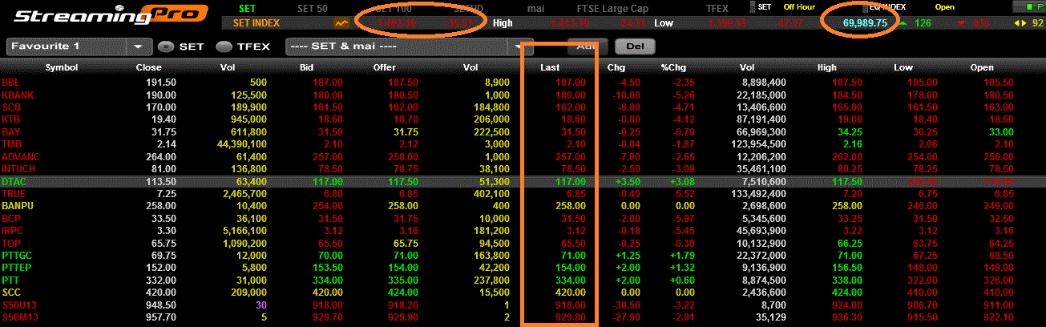
Task: Select the TMB symbol row
Action: [523, 143]
